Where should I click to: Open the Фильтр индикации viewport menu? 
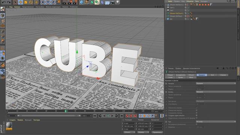point(53,7)
